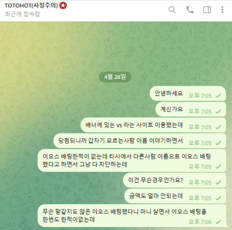Click the last message starting 무슨 말같지도
The height and width of the screenshot is (230, 232).
point(132,216)
